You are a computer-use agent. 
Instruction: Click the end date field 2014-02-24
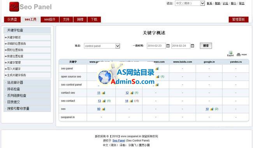coord(181,46)
